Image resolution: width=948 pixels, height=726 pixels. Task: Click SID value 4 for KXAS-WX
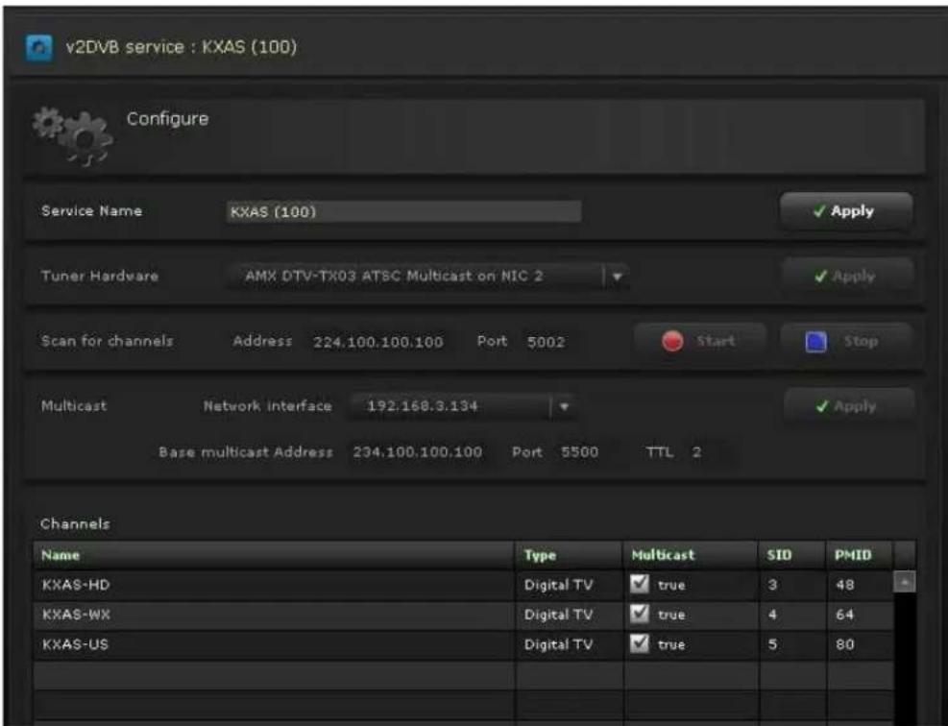point(772,615)
